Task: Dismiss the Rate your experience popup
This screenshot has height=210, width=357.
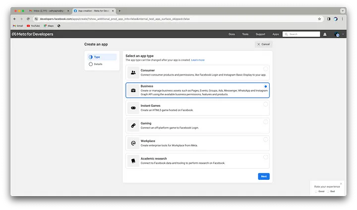Action: (x=341, y=184)
